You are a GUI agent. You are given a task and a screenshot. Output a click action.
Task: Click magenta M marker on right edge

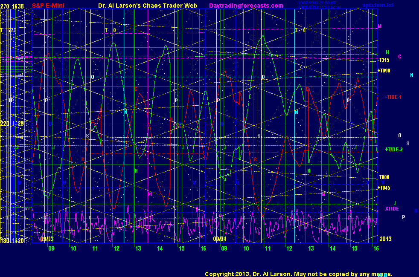(379, 26)
